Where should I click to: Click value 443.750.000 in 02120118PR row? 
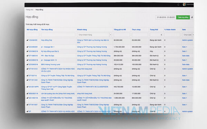click(x=118, y=87)
